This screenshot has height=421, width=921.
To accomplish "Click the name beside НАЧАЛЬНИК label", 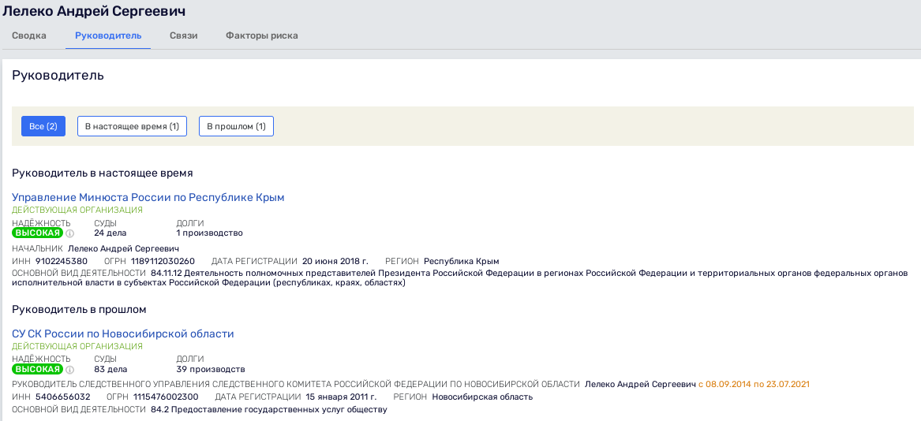I will point(123,248).
